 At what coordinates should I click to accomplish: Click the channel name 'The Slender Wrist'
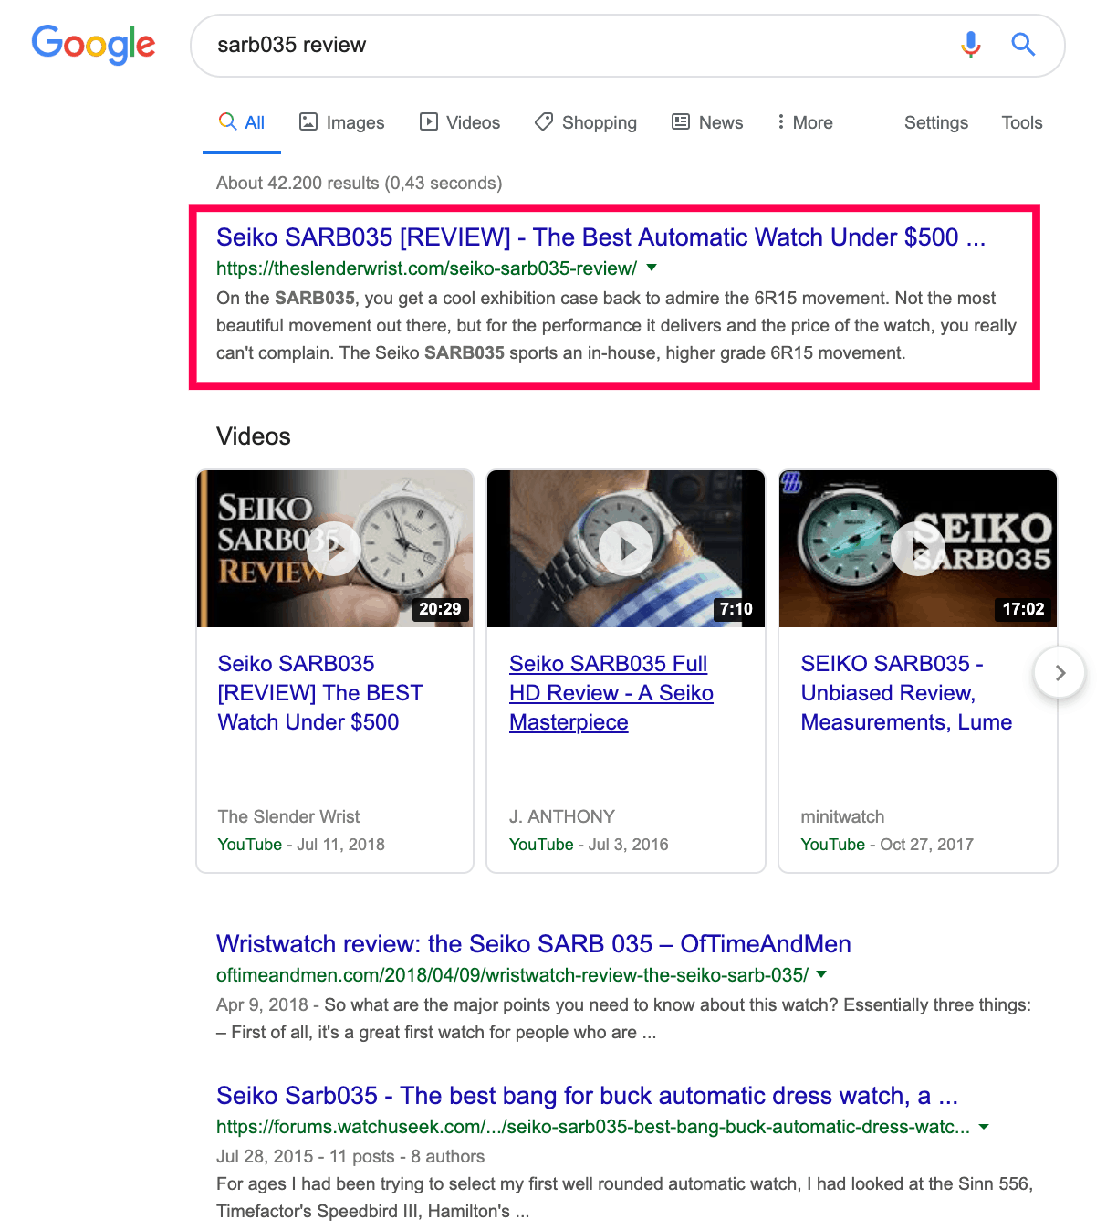point(288,816)
